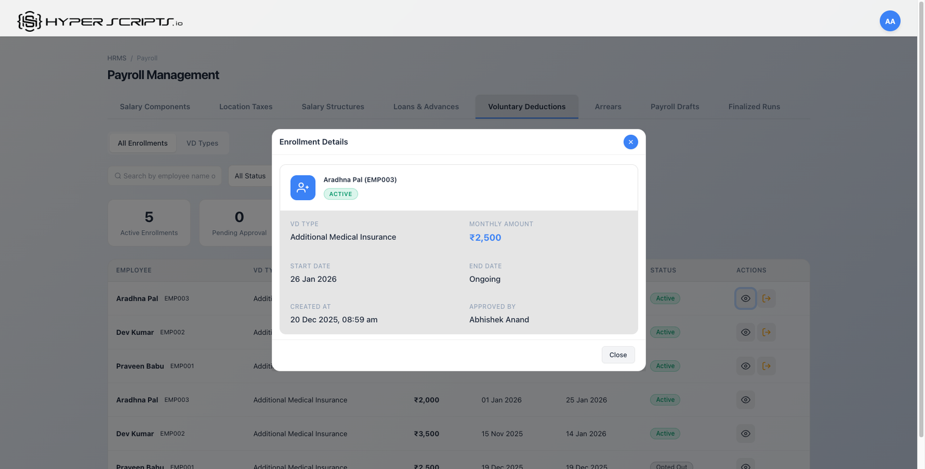
Task: Click the 'Ongoing' end date value
Action: [485, 279]
